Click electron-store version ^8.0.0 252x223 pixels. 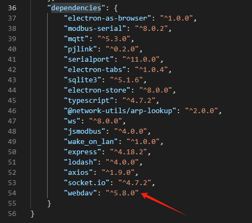point(156,90)
